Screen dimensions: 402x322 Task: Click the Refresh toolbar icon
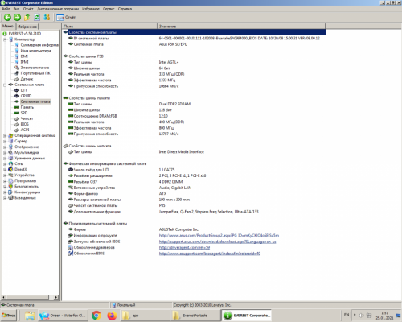click(37, 18)
